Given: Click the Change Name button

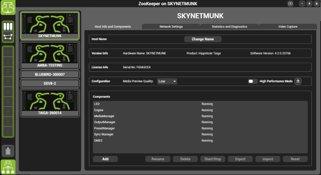Looking at the screenshot, I should coord(203,39).
